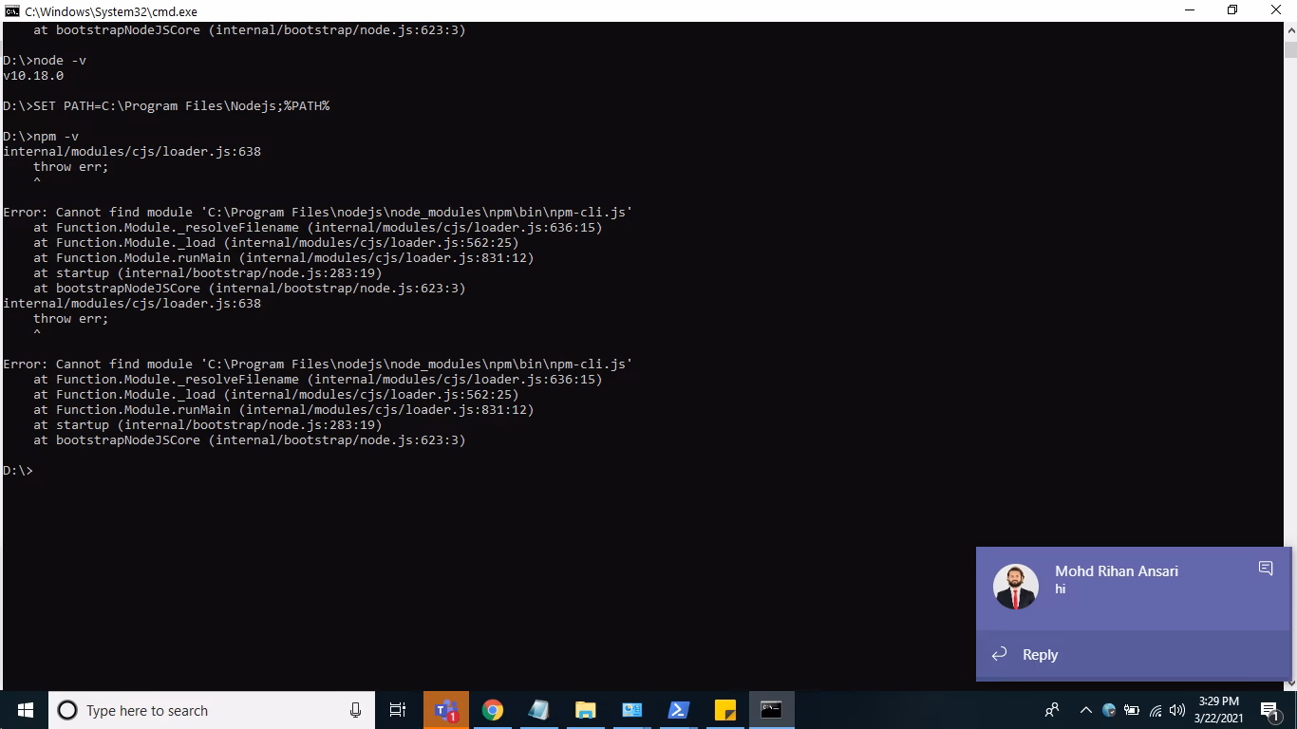Open Microsoft Teams from the taskbar
This screenshot has width=1297, height=729.
click(446, 710)
